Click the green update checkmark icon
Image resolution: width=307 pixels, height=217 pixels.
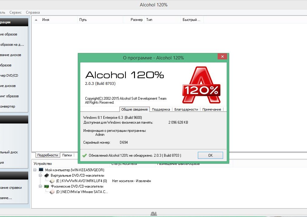pyautogui.click(x=85, y=155)
